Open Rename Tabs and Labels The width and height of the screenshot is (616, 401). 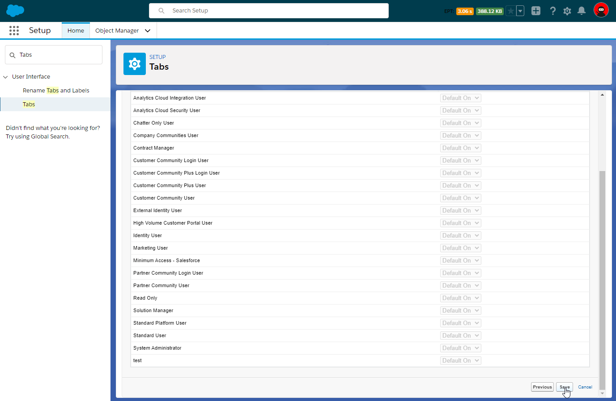click(56, 90)
